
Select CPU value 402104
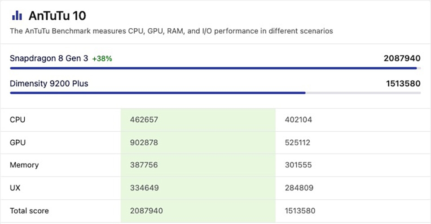click(298, 120)
